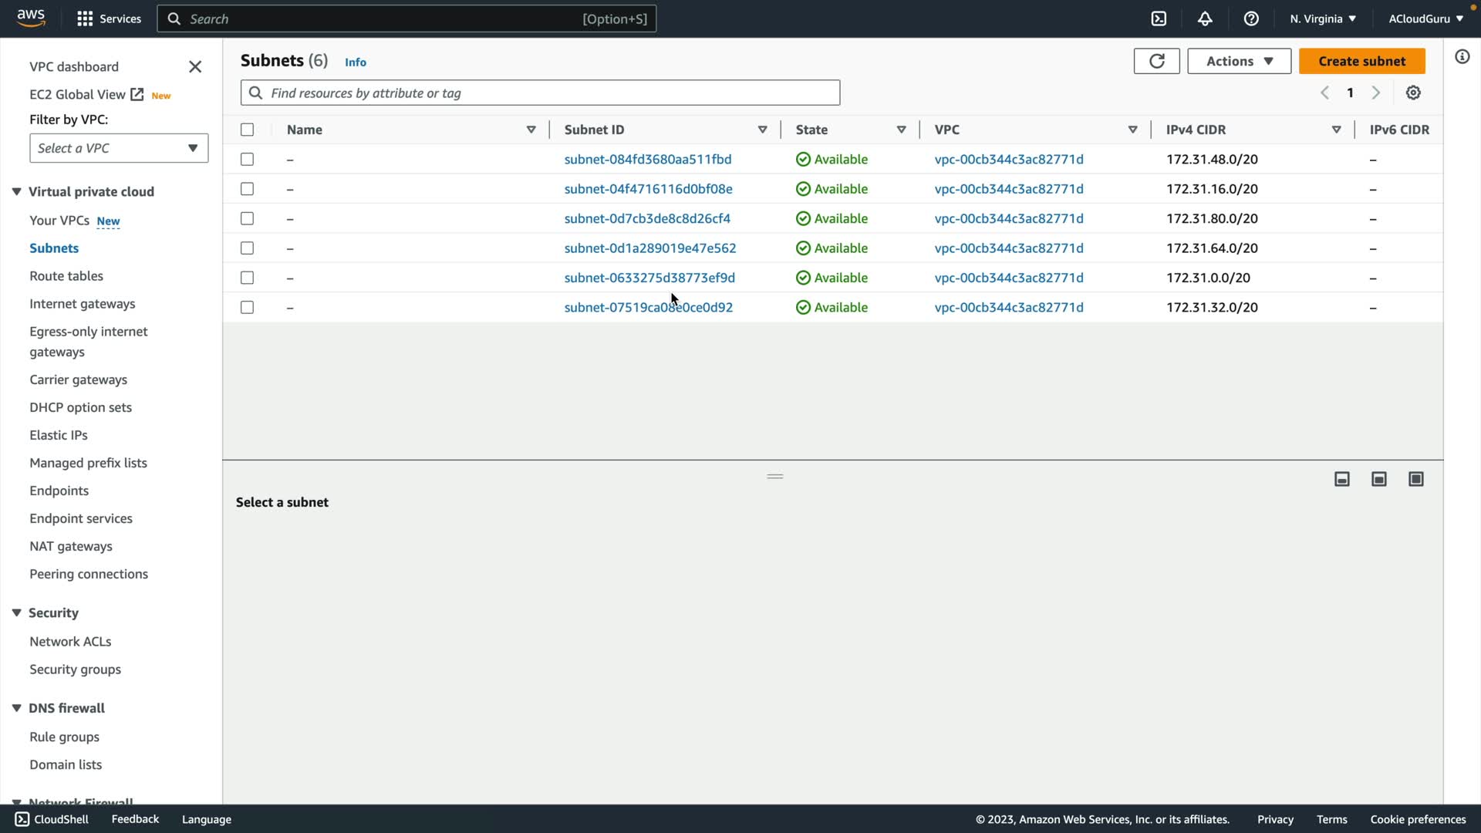The image size is (1481, 833).
Task: Open CloudShell from top navigation icon
Action: [1159, 19]
